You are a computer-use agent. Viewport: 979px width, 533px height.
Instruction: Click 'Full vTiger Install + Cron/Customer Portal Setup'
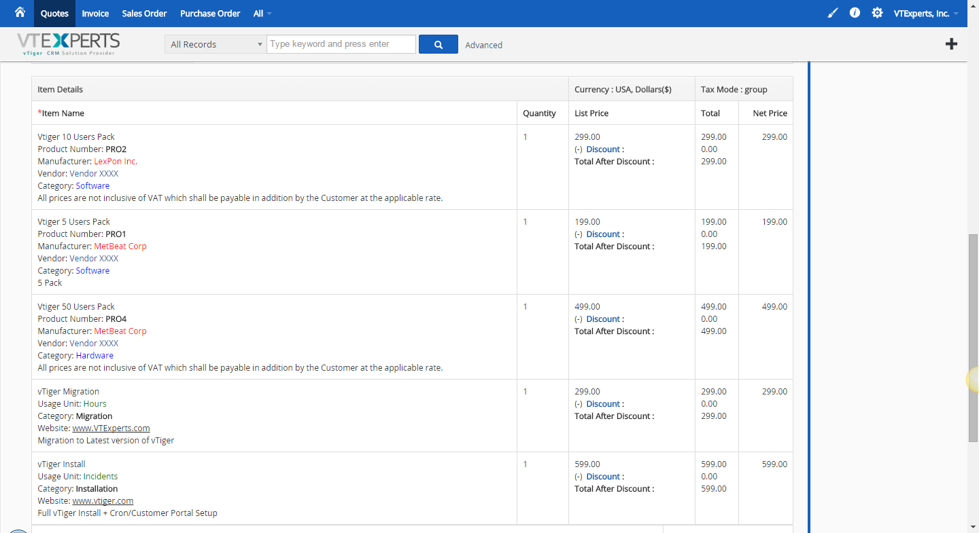point(128,513)
